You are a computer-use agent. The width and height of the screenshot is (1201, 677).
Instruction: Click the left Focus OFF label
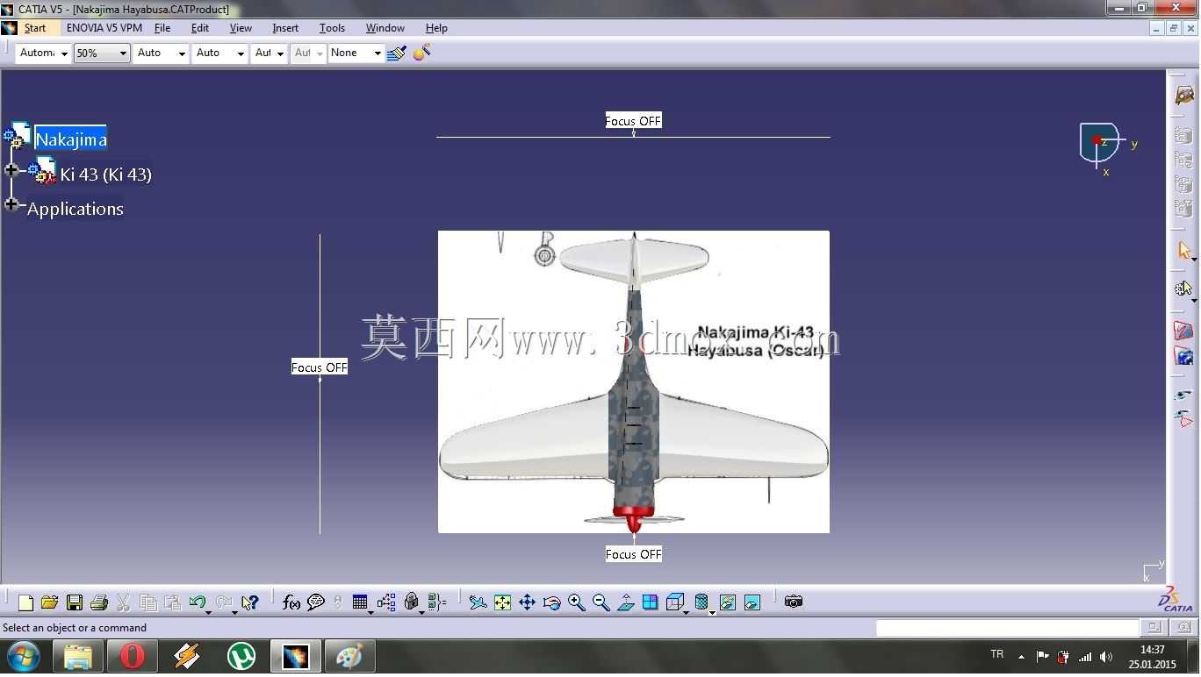(x=320, y=367)
